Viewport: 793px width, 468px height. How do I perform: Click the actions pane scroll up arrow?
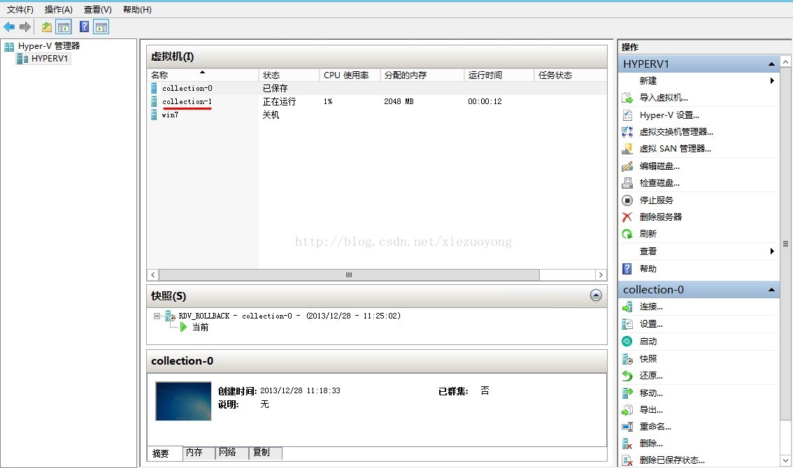pos(785,61)
